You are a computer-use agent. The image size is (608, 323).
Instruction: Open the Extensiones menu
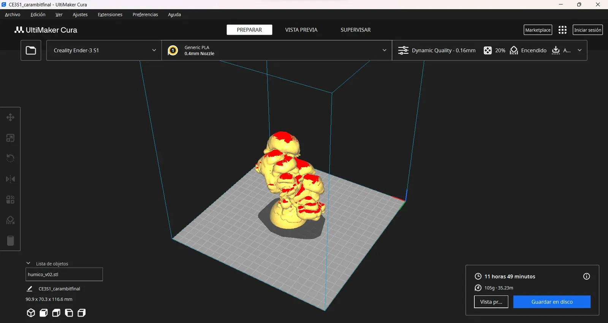click(x=110, y=14)
